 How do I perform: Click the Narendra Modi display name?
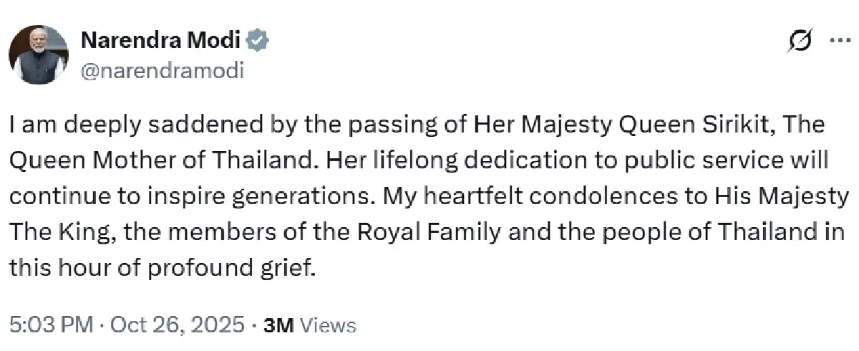(x=160, y=41)
